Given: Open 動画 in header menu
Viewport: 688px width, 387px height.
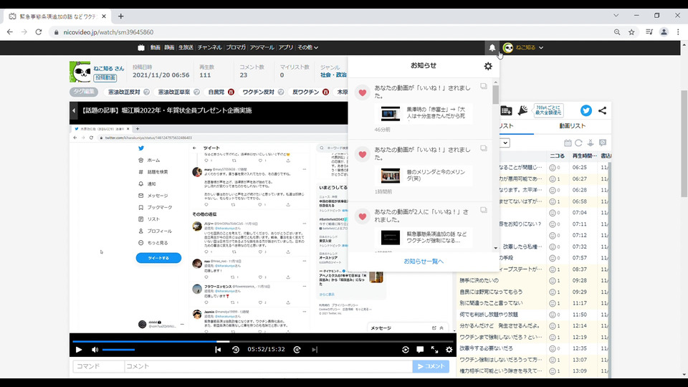Looking at the screenshot, I should pyautogui.click(x=156, y=47).
